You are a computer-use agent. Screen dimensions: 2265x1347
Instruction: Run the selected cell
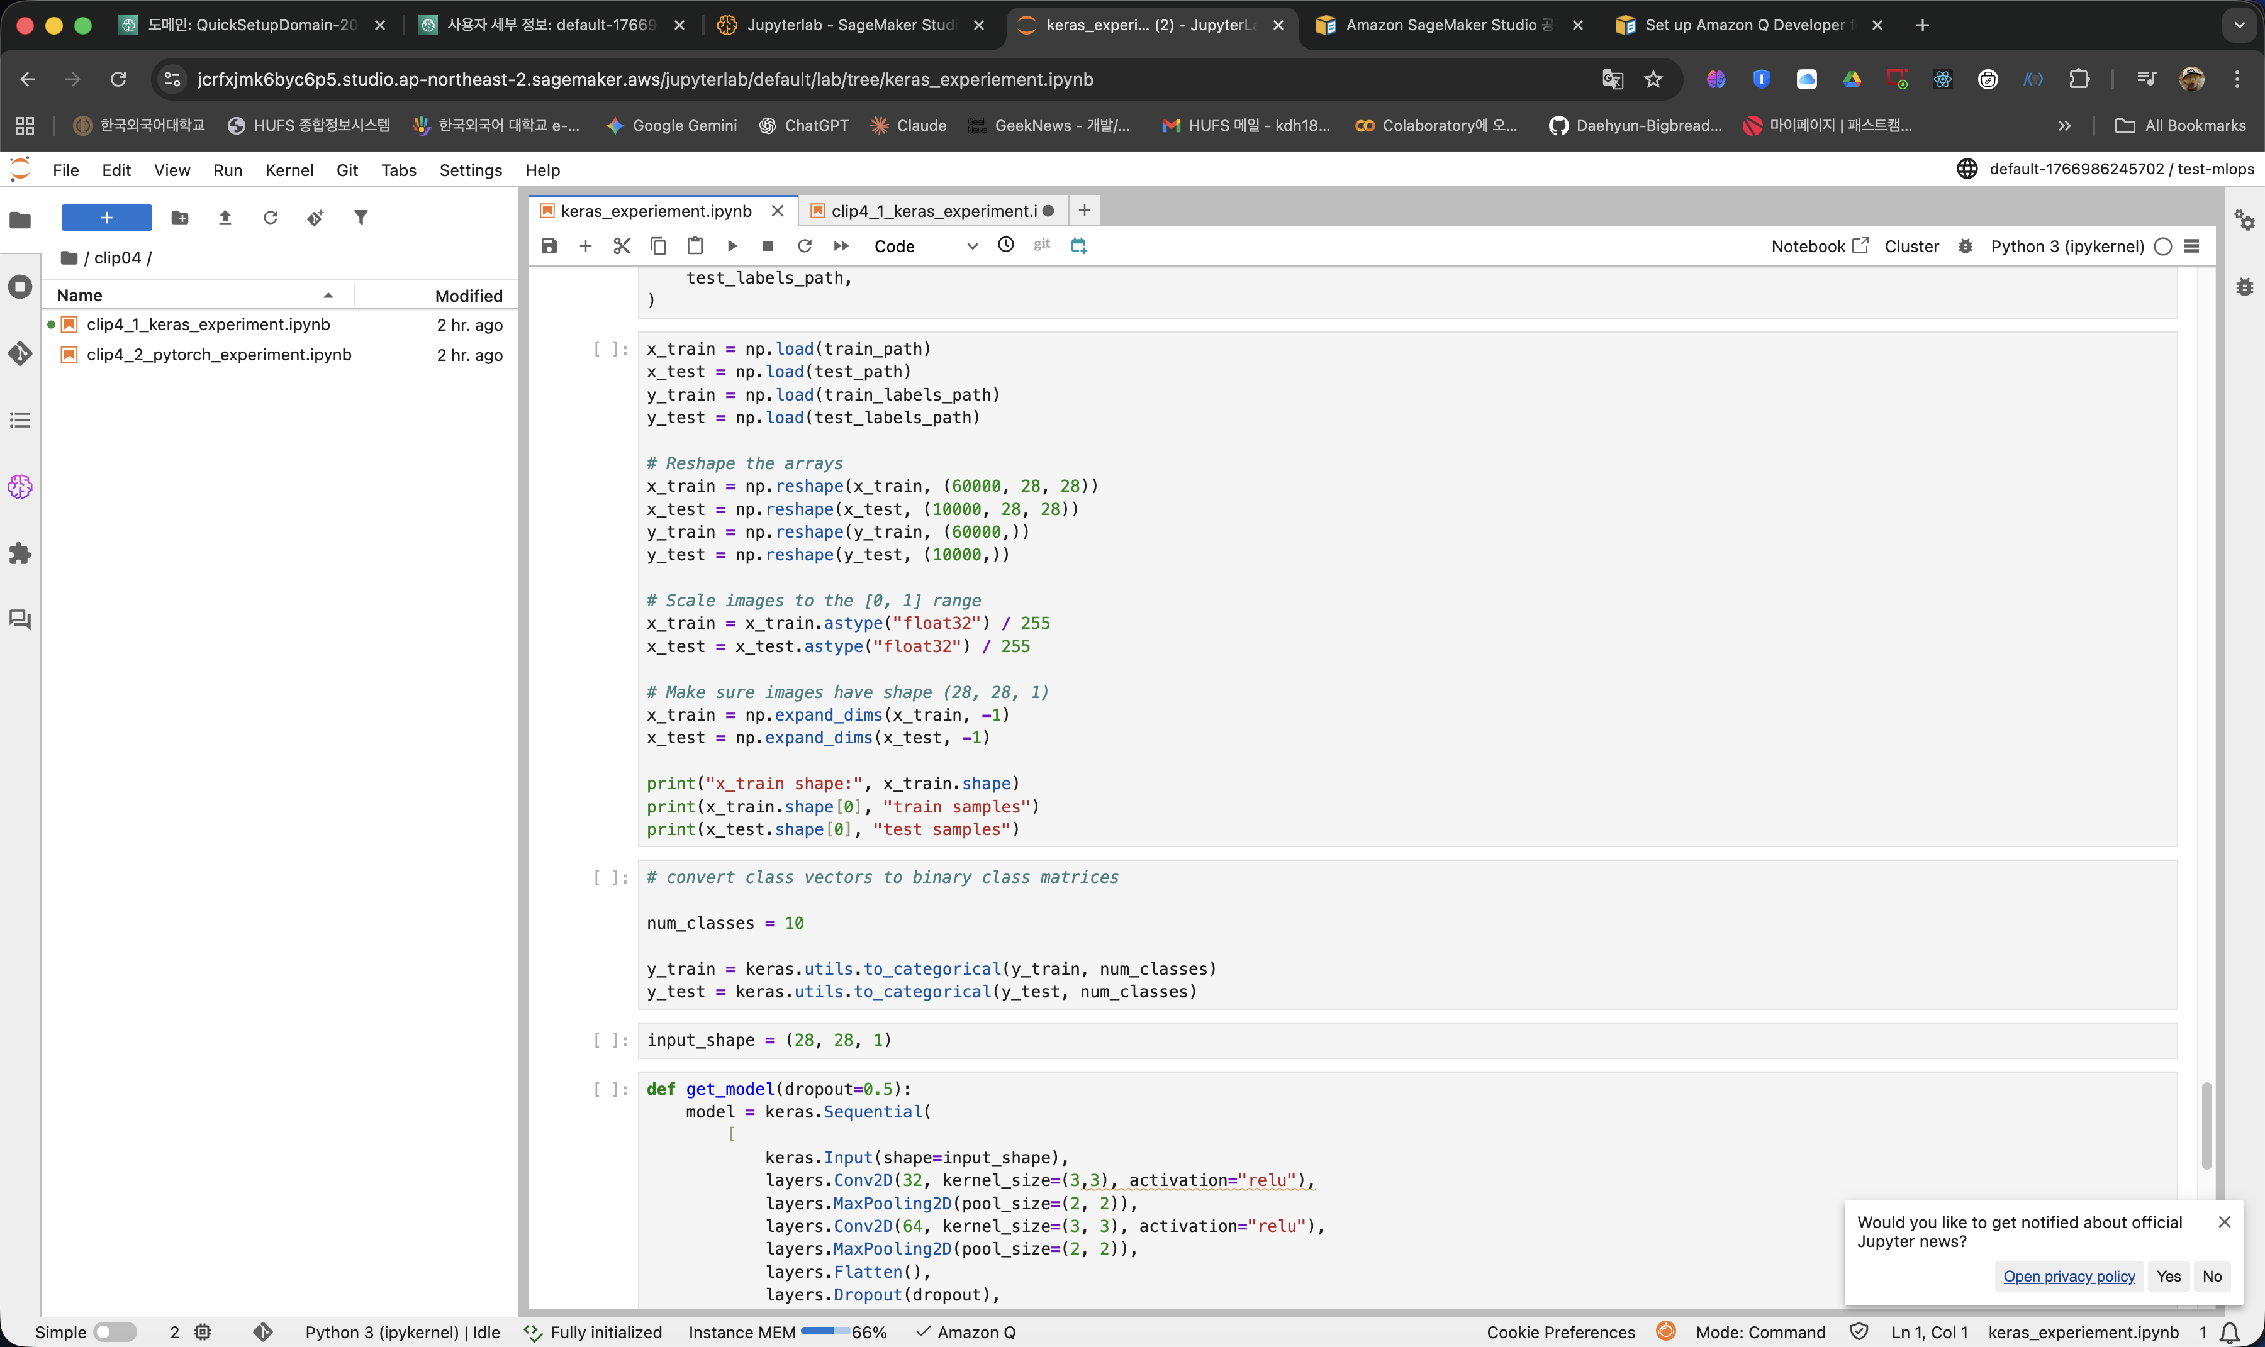(x=732, y=246)
